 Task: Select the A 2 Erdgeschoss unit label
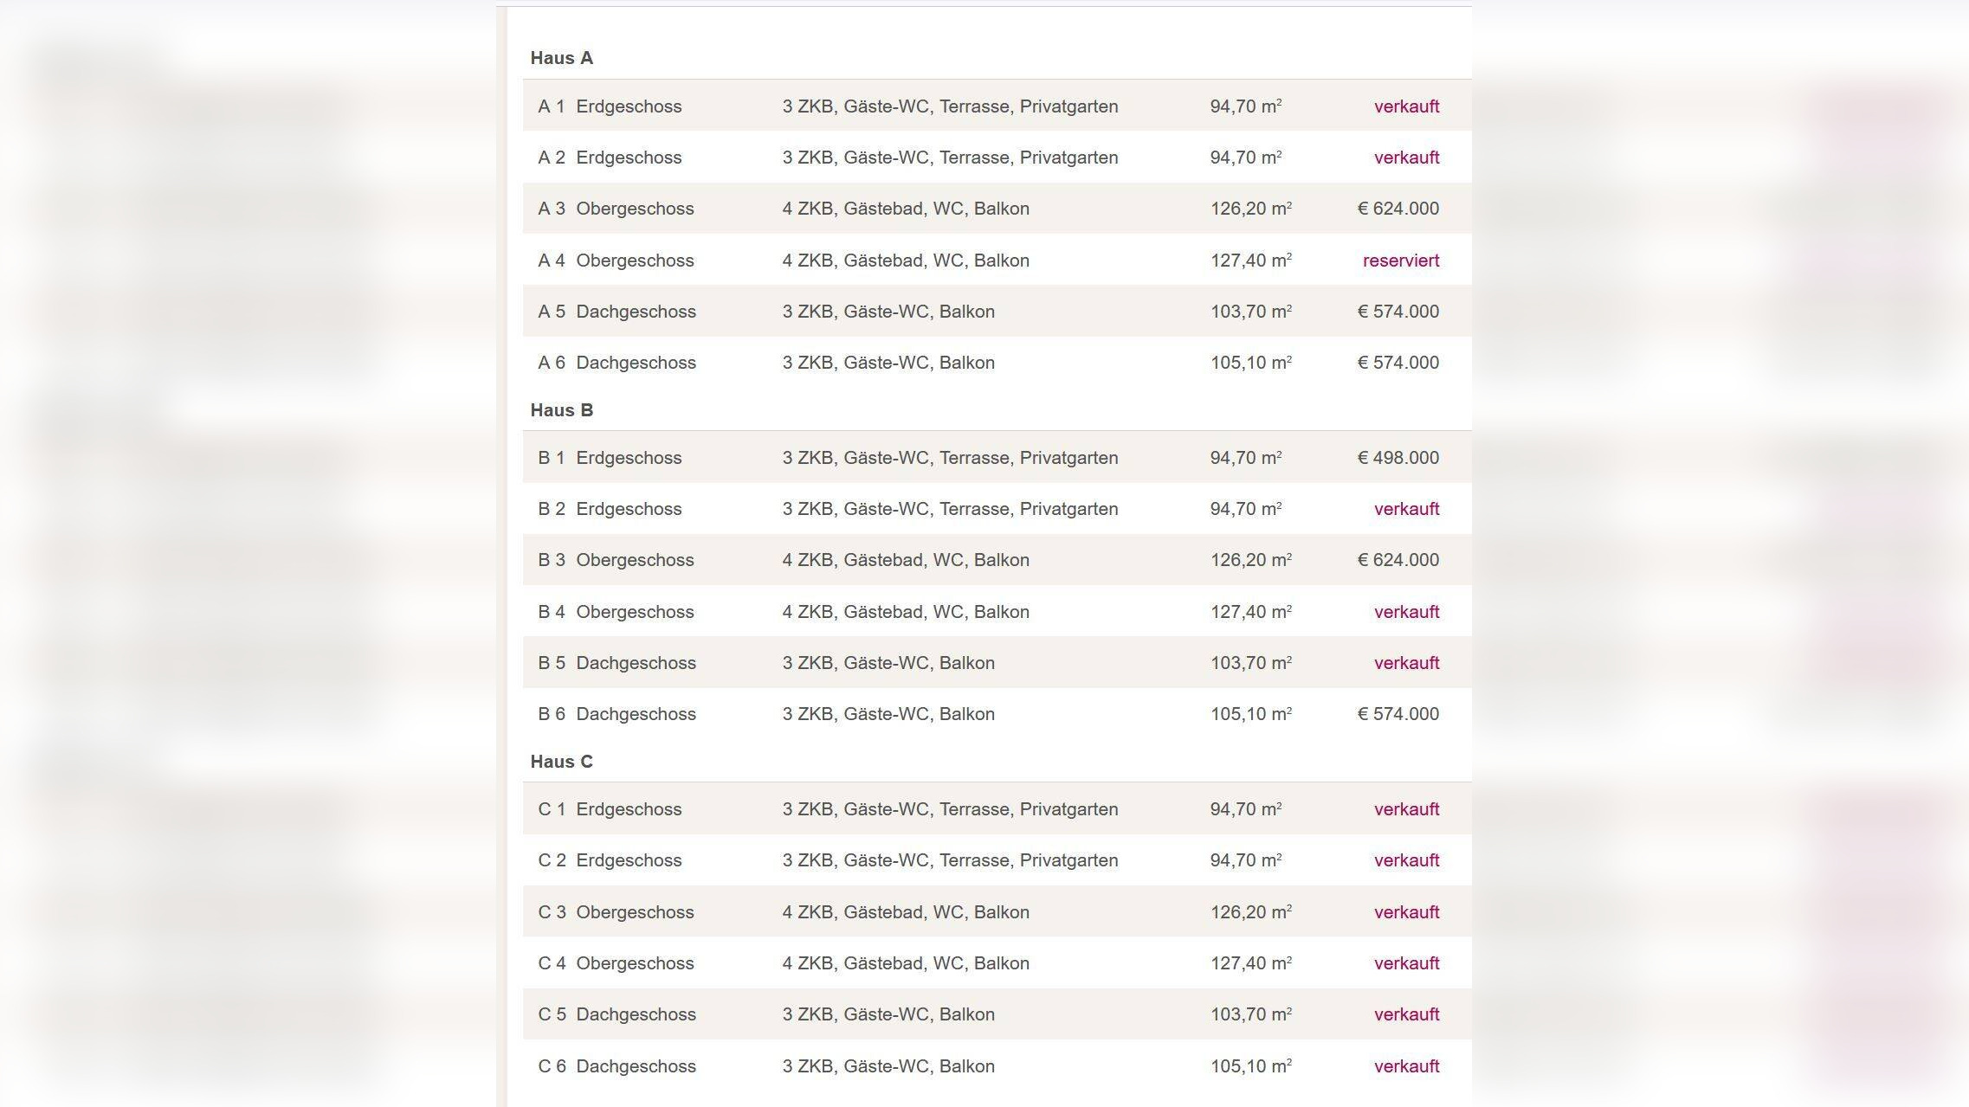point(610,158)
